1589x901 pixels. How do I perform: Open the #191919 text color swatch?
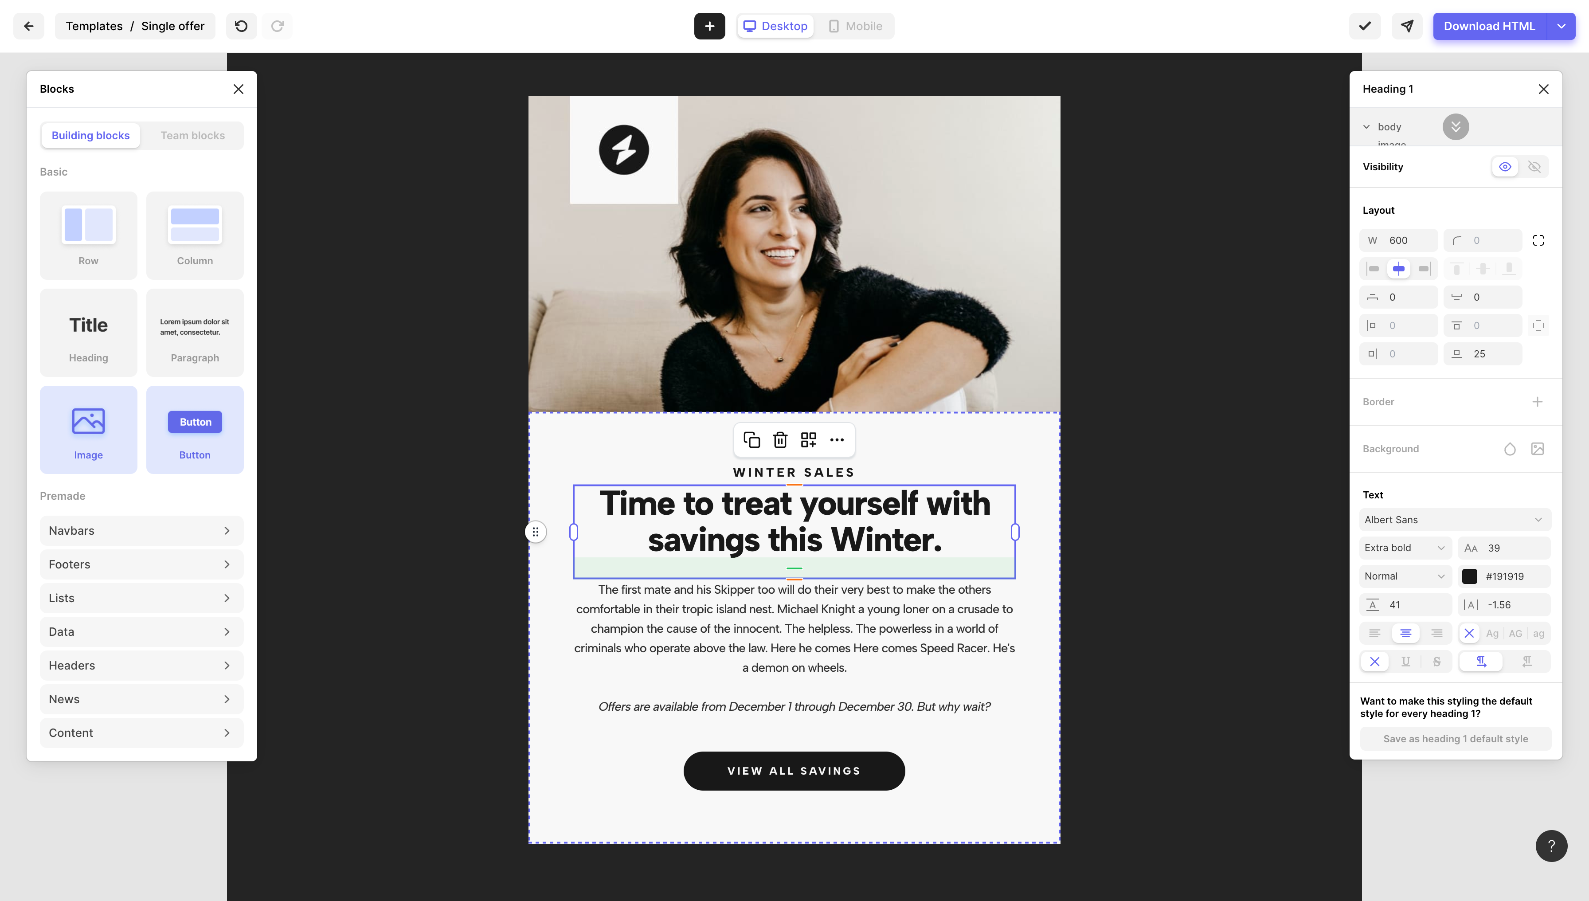coord(1470,576)
